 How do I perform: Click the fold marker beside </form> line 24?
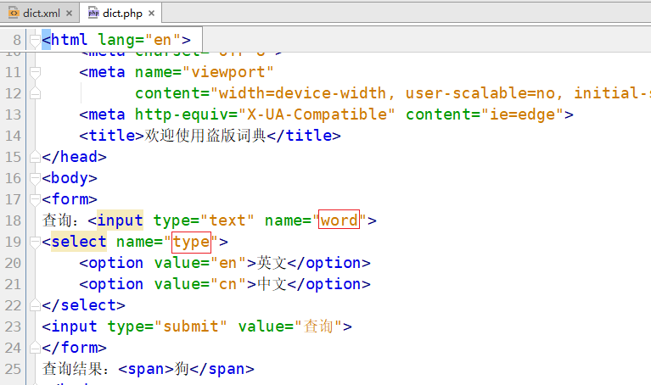click(35, 348)
